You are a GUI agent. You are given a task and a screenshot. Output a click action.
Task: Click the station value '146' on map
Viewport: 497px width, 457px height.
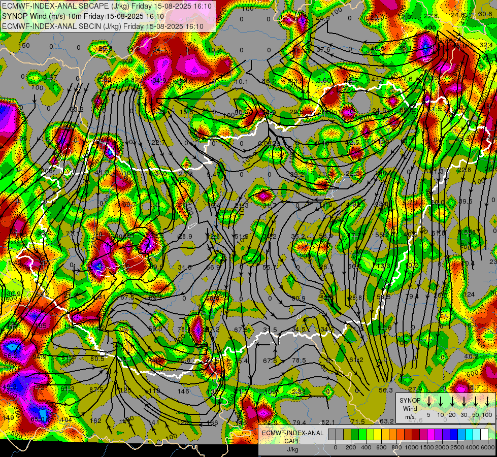(183, 391)
